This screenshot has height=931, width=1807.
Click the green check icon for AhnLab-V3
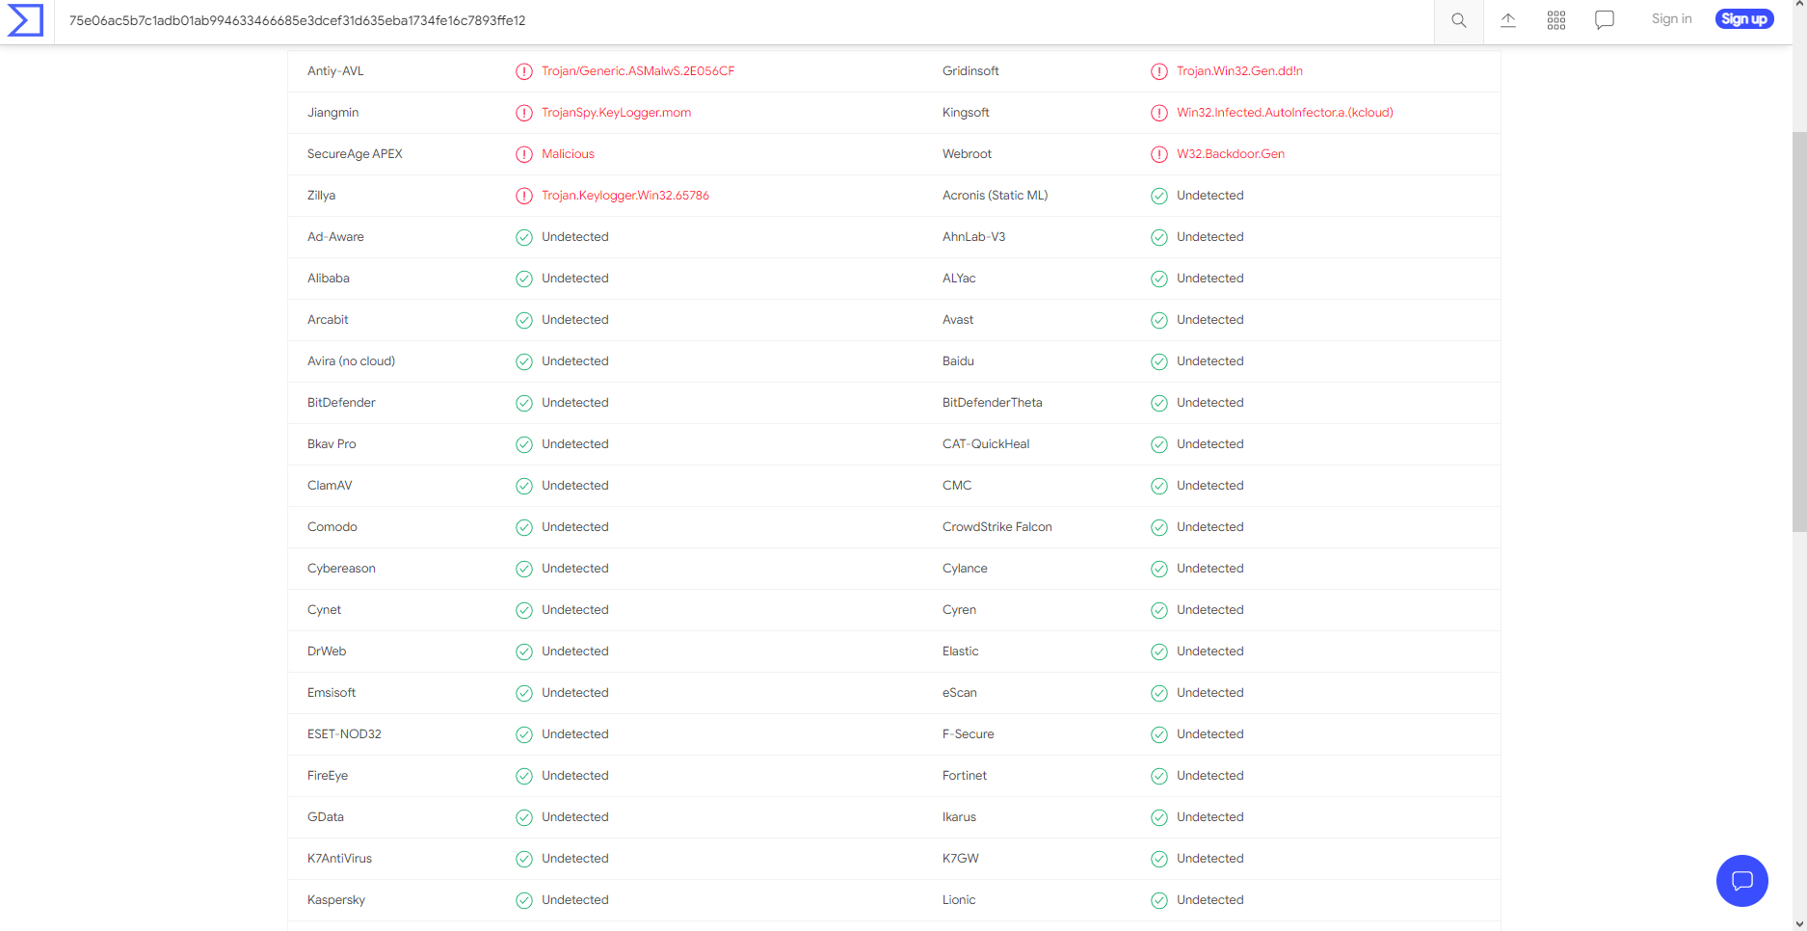click(1159, 237)
